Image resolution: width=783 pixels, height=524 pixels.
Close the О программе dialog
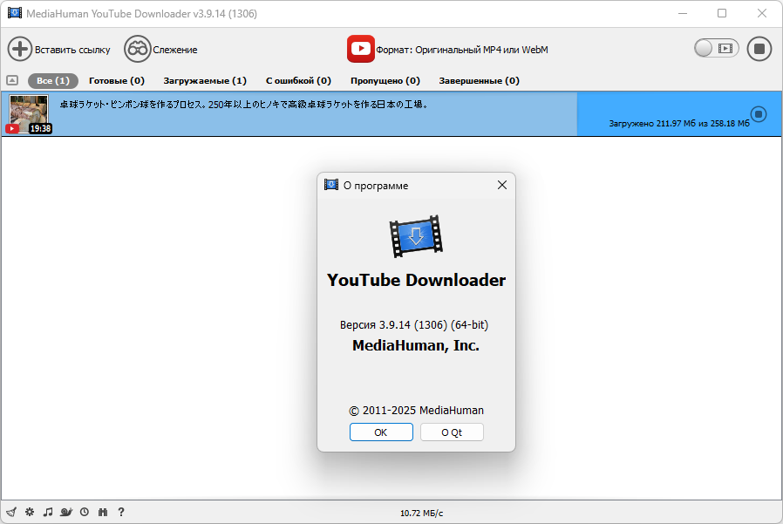[502, 186]
